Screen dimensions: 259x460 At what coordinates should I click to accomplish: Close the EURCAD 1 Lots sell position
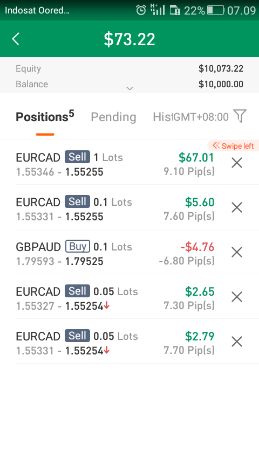coord(237,163)
